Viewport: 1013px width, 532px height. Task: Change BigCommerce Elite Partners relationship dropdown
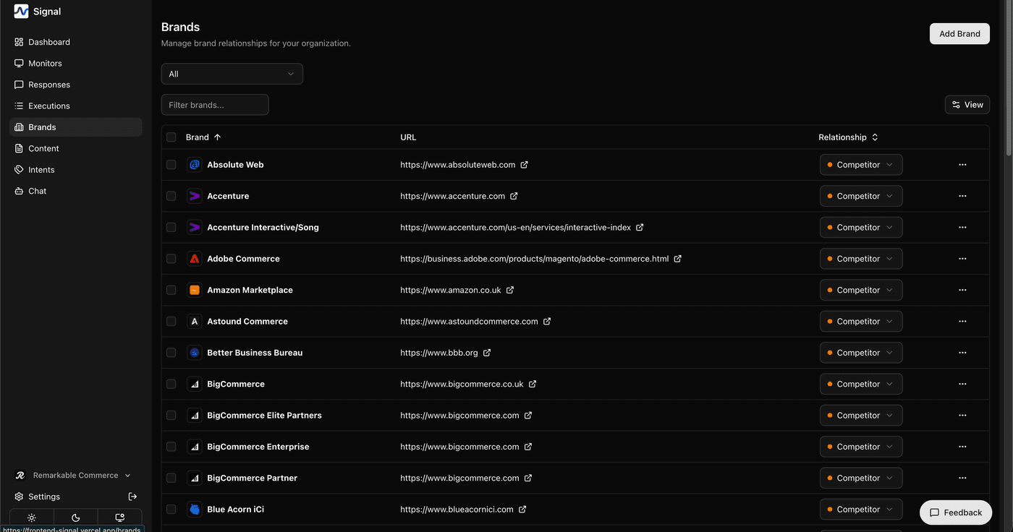tap(861, 415)
